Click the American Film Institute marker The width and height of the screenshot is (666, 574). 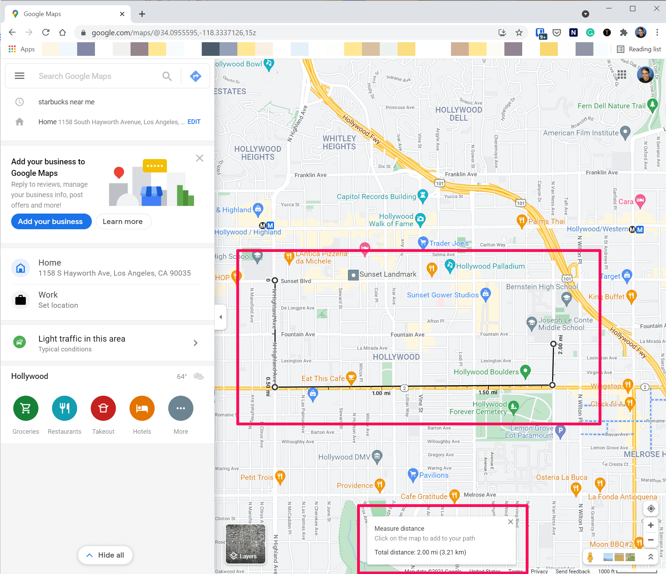(625, 133)
